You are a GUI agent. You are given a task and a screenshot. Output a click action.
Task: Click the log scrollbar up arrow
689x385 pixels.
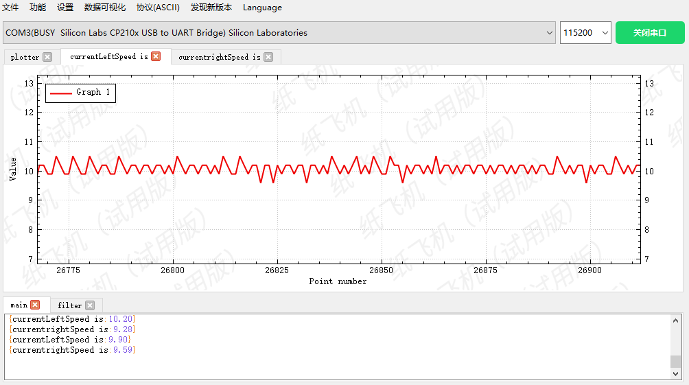pos(676,320)
